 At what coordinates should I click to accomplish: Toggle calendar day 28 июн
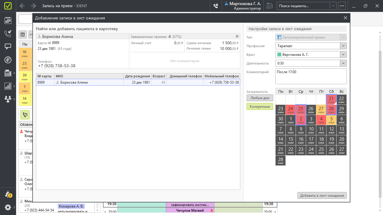(331, 110)
